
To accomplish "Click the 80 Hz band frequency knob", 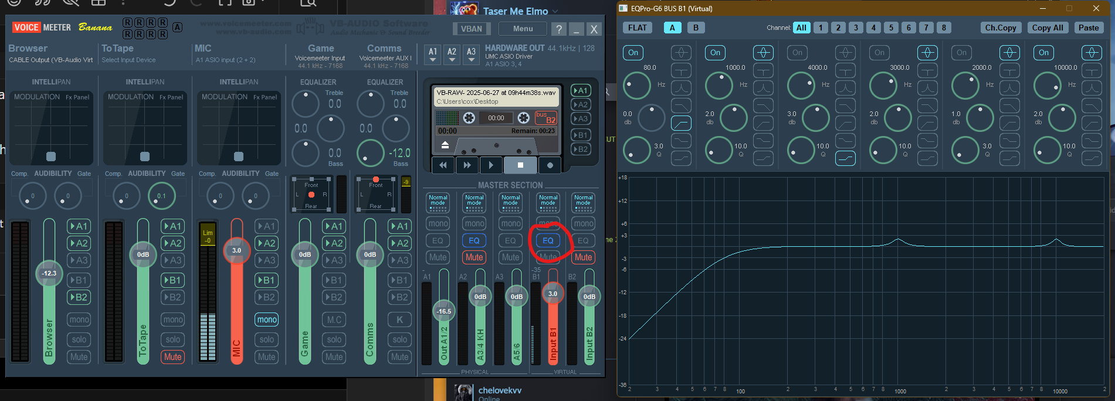I will click(636, 86).
